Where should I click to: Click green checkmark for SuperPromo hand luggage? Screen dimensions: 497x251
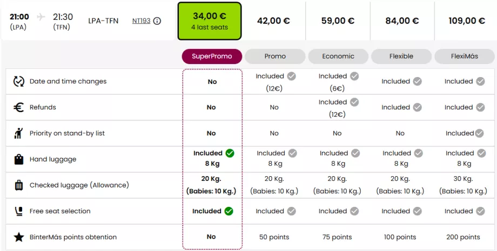pyautogui.click(x=230, y=153)
